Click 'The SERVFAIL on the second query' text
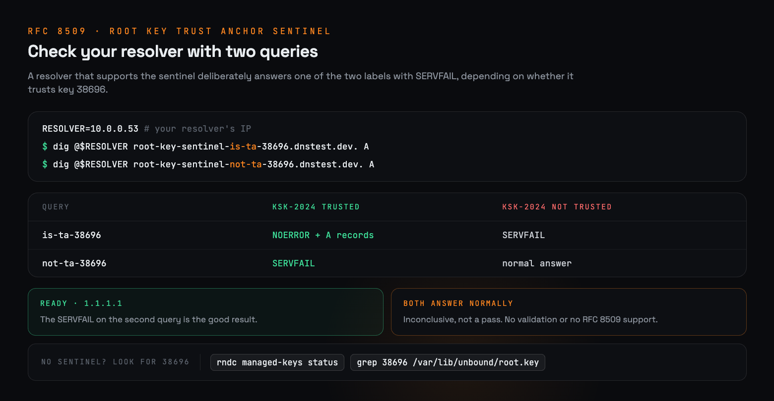 [149, 319]
